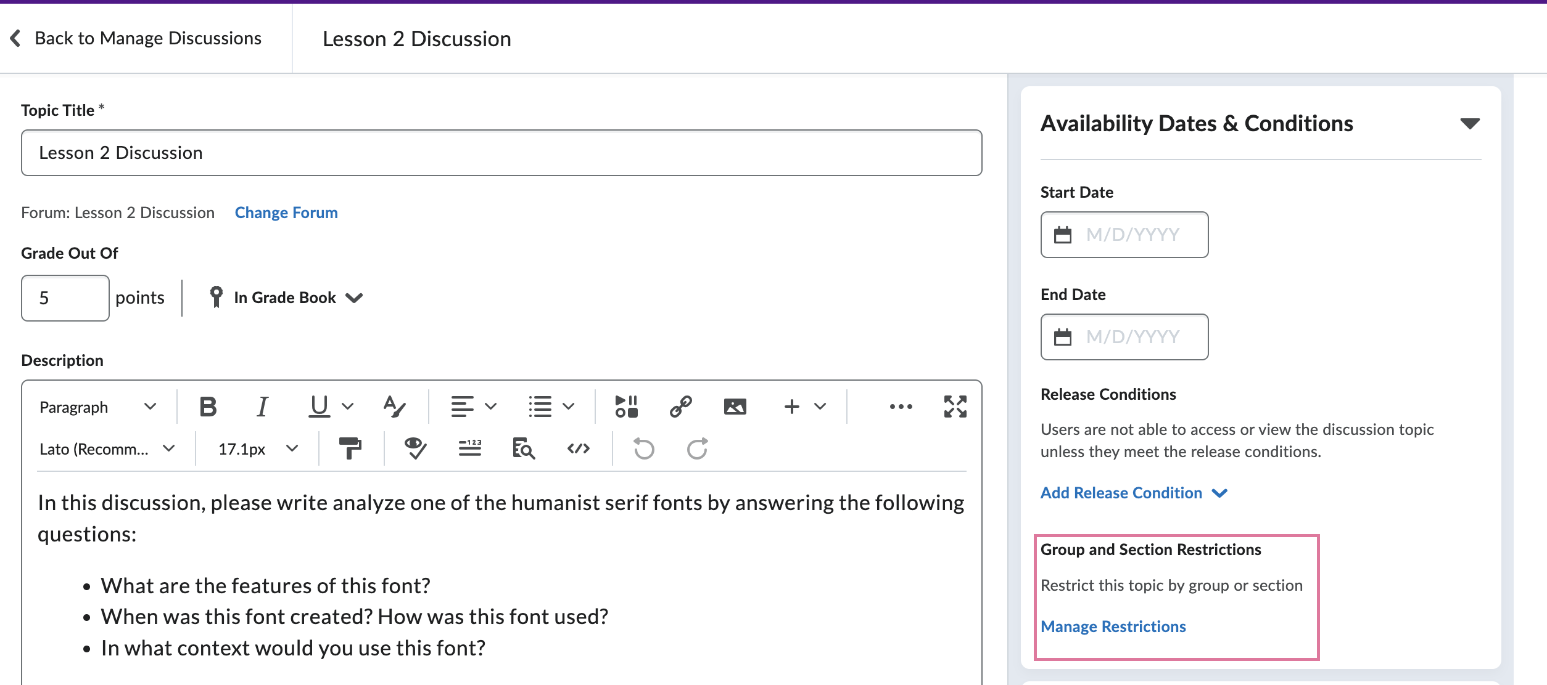
Task: Open the Insert Stuff media tool
Action: (625, 407)
